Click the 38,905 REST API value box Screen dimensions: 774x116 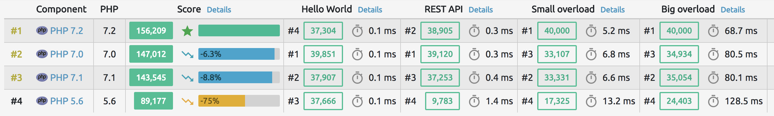pos(440,31)
